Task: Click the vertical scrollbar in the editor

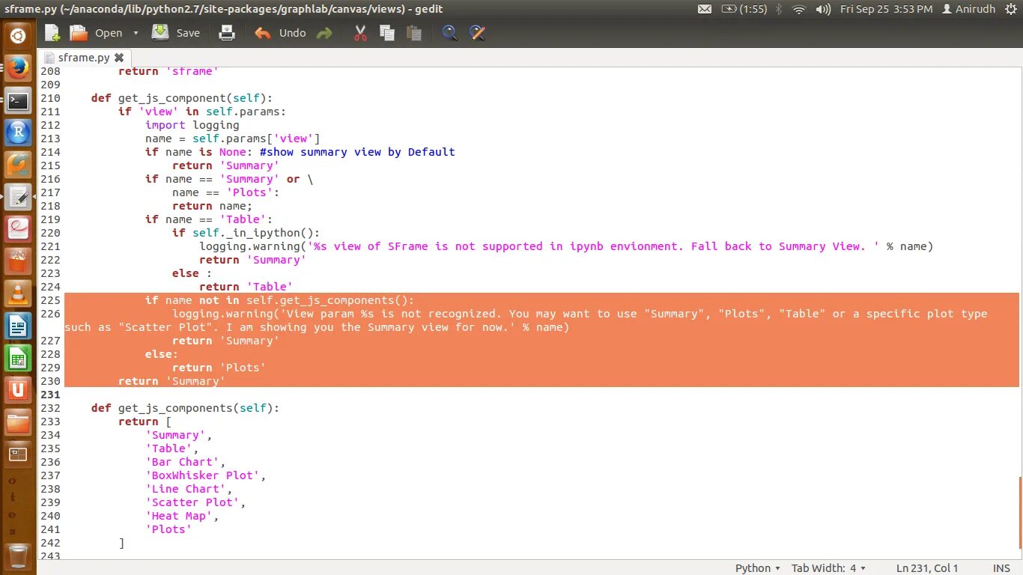Action: coord(1020,514)
